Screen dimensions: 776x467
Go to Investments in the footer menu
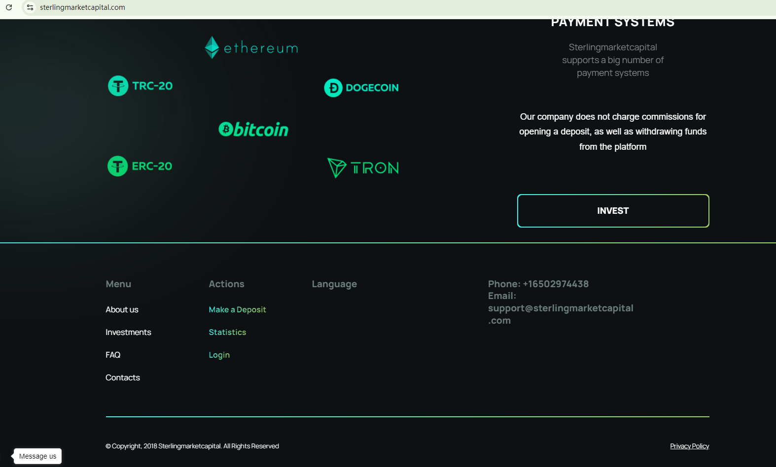coord(128,332)
